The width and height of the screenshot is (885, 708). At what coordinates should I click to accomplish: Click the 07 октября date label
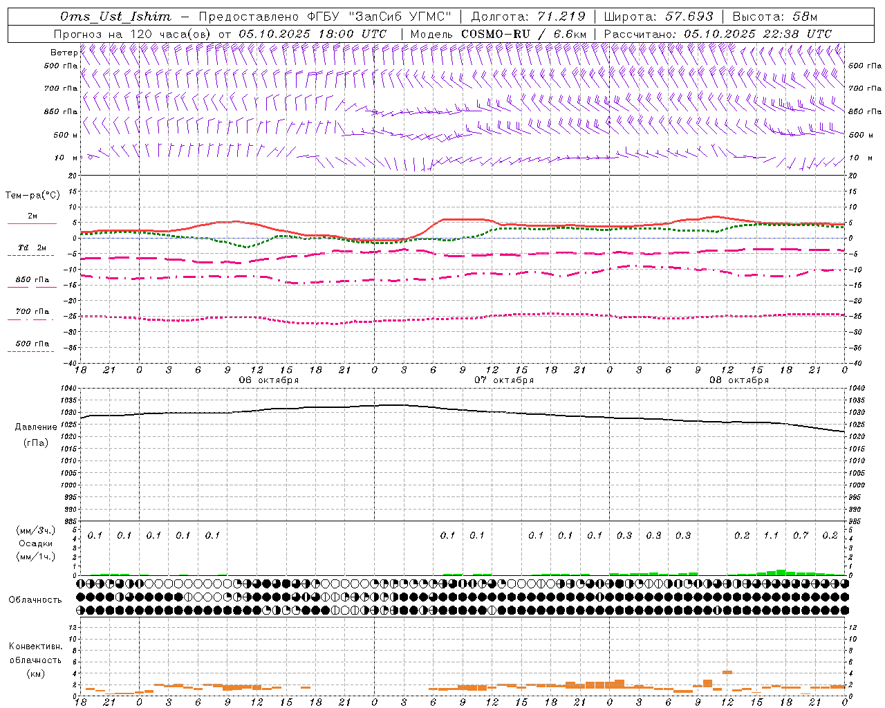(504, 380)
